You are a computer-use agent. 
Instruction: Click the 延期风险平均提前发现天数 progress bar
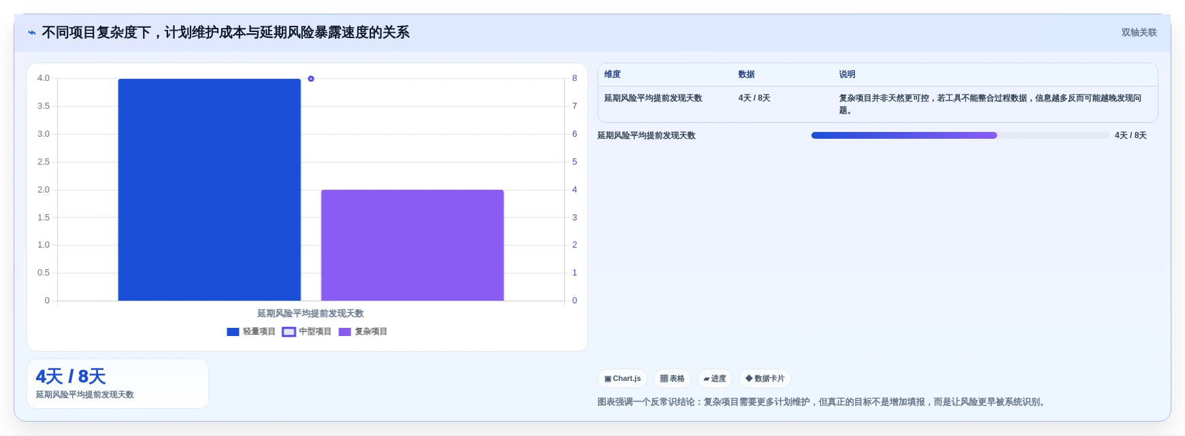(x=960, y=135)
